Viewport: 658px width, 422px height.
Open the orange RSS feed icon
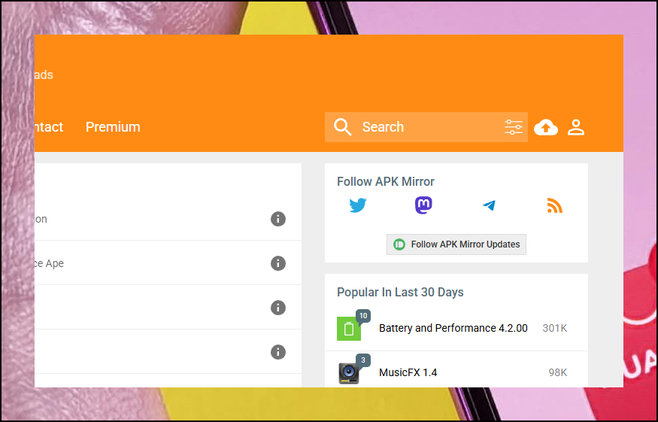[x=554, y=205]
